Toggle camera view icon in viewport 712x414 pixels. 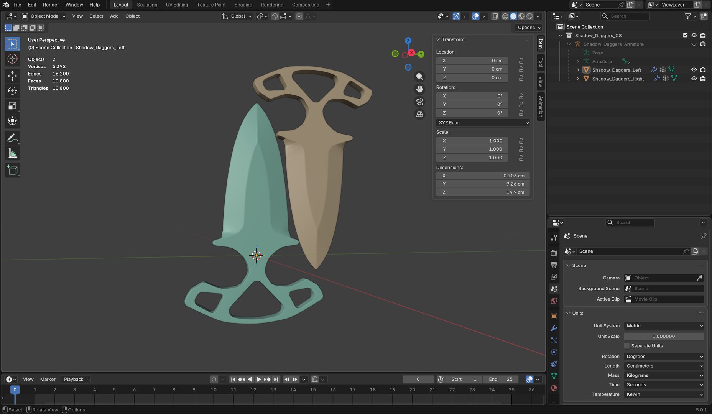click(x=420, y=102)
